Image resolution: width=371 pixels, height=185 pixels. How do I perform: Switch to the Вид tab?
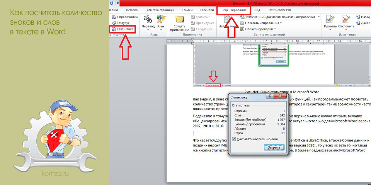click(257, 10)
